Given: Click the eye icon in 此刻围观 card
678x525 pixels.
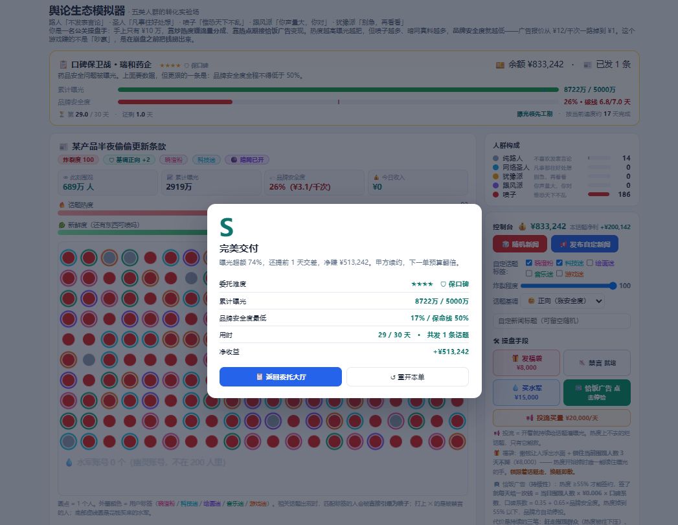Looking at the screenshot, I should (65, 177).
